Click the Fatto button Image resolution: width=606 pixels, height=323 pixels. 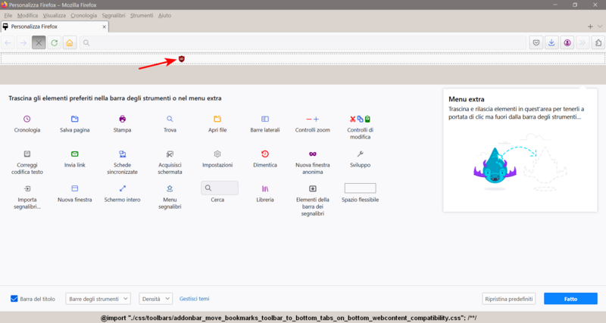point(570,299)
